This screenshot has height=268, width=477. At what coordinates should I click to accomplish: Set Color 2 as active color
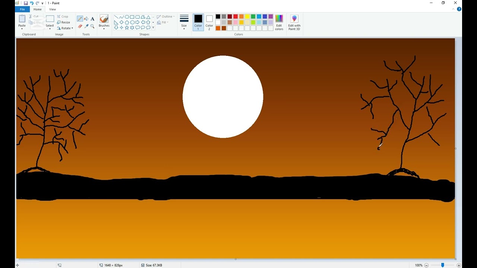pos(209,22)
